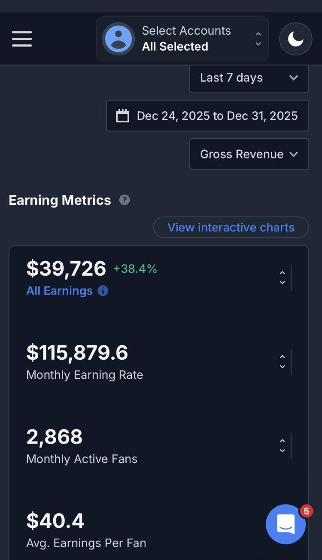Click the 2,868 fans value
Image resolution: width=322 pixels, height=560 pixels.
55,437
